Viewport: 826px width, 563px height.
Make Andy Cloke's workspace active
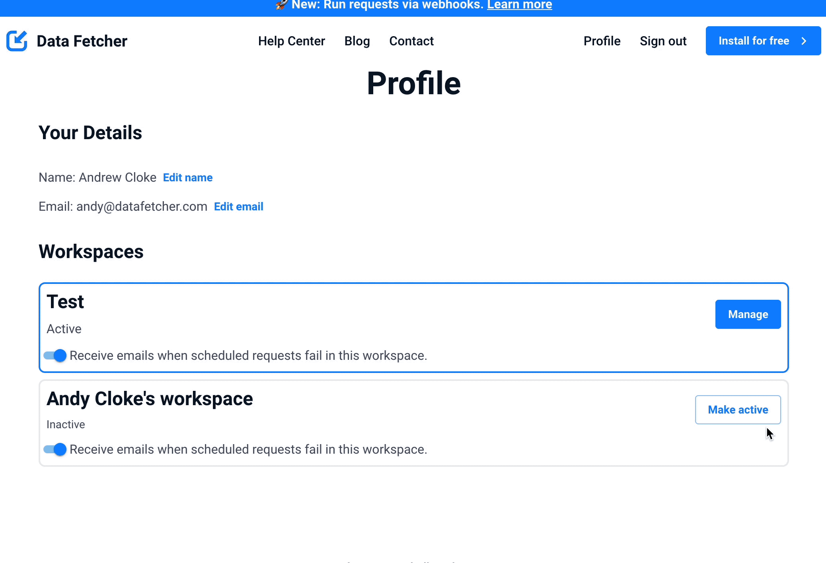pos(738,410)
